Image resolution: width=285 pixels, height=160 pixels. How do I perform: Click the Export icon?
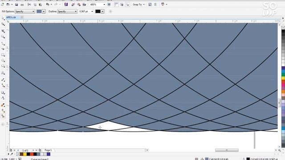click(79, 4)
